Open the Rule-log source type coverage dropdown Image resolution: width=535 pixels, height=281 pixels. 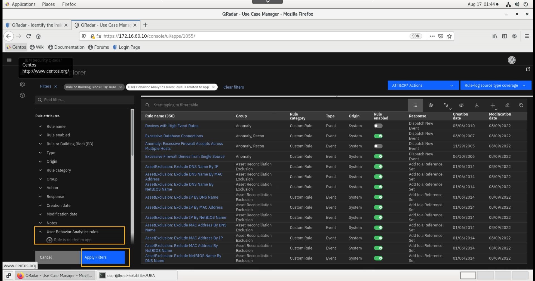pyautogui.click(x=496, y=85)
